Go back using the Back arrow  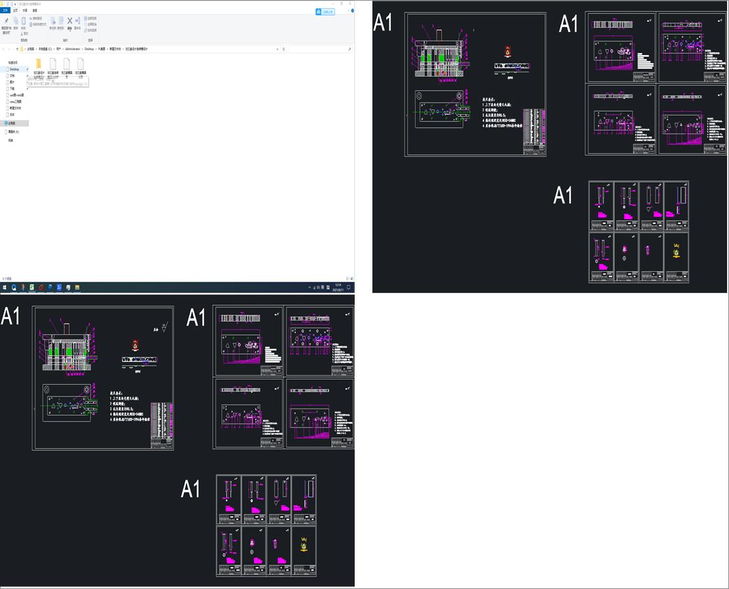point(3,49)
